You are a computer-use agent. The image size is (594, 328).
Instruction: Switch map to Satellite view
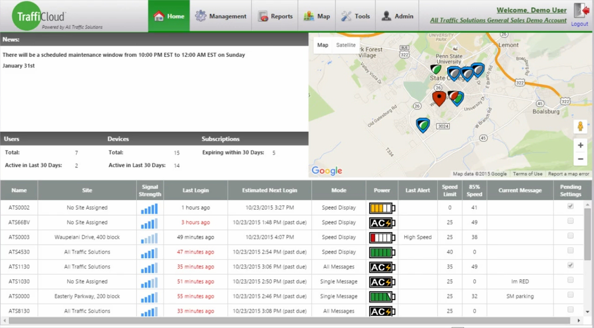click(x=346, y=45)
